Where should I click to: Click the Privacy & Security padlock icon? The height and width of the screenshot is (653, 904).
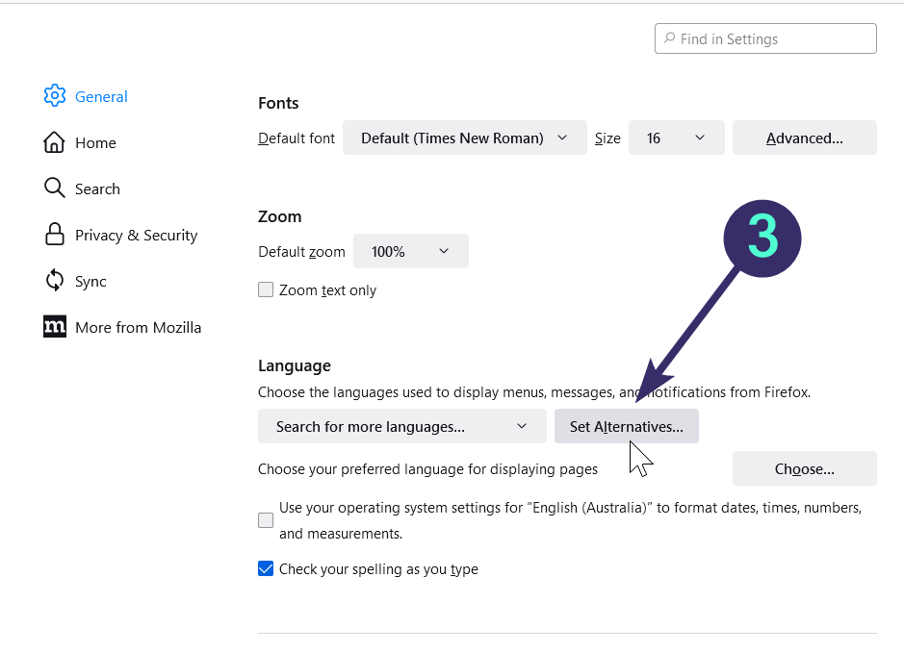[x=55, y=235]
